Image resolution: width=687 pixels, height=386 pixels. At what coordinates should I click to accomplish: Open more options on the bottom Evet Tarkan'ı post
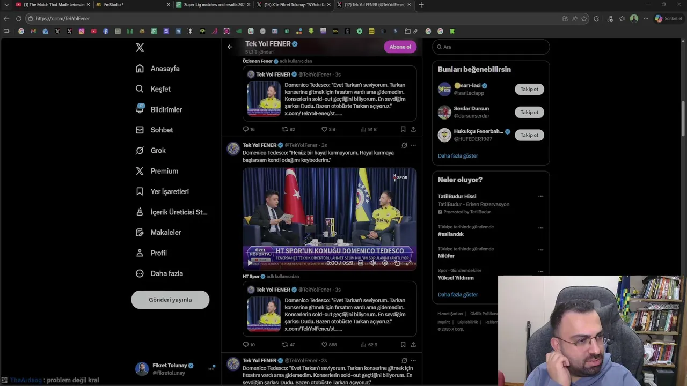pyautogui.click(x=413, y=361)
